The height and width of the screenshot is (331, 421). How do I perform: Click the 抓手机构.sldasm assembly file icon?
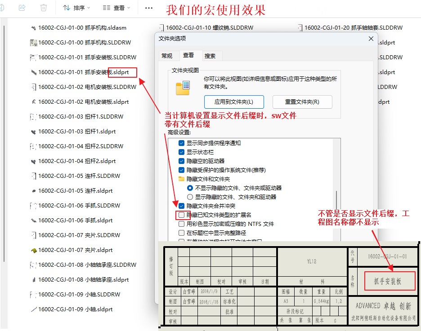pyautogui.click(x=33, y=28)
